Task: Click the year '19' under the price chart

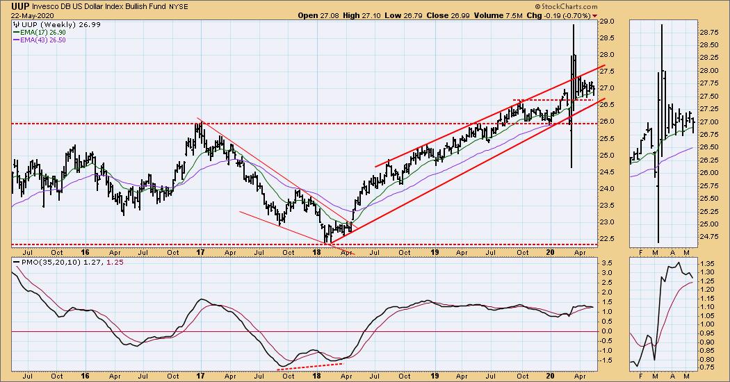Action: [434, 252]
